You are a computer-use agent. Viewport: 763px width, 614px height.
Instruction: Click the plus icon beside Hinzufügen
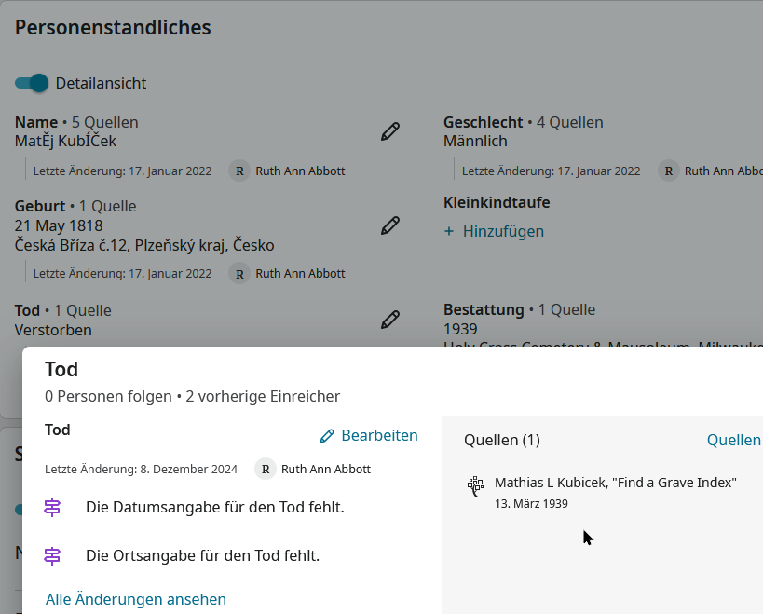click(x=449, y=231)
